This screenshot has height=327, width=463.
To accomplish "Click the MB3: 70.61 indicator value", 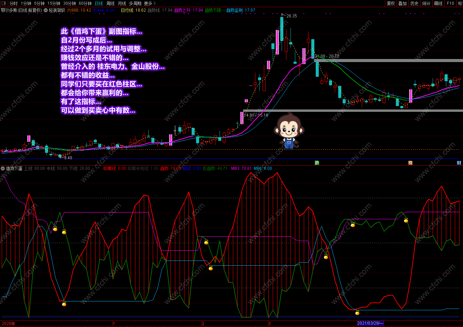I will pos(241,168).
